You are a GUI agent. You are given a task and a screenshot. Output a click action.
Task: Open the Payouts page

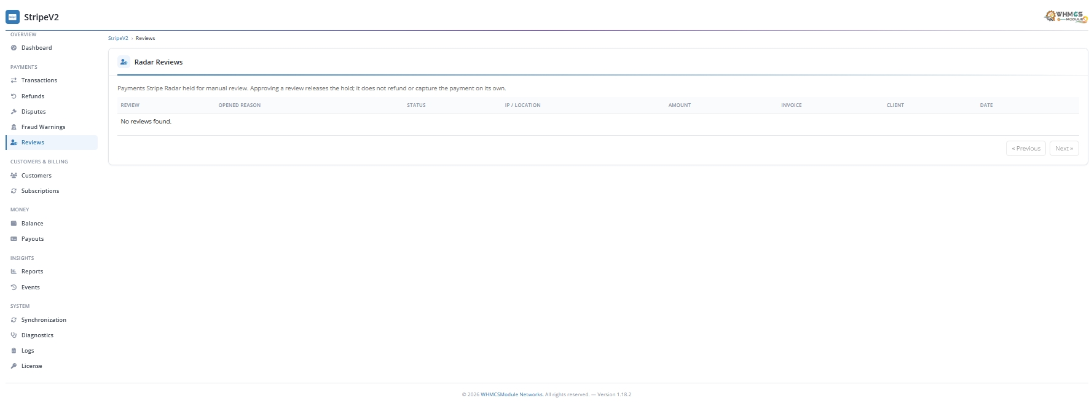point(52,239)
